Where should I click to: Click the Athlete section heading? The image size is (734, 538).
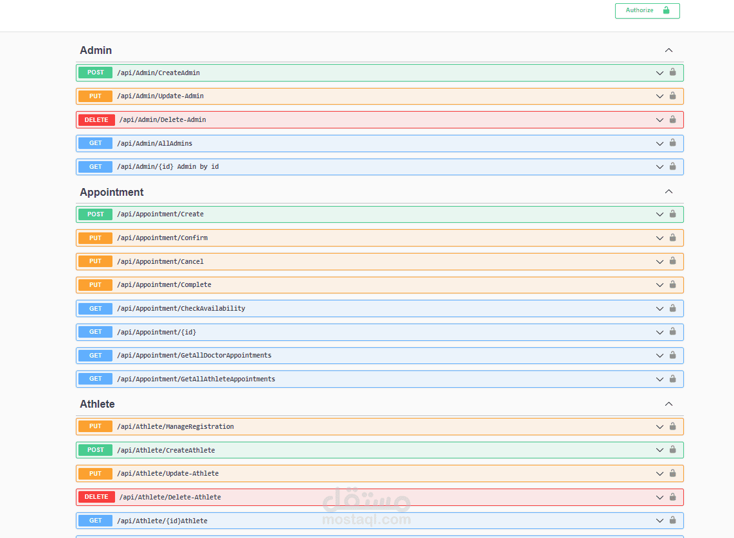click(97, 404)
